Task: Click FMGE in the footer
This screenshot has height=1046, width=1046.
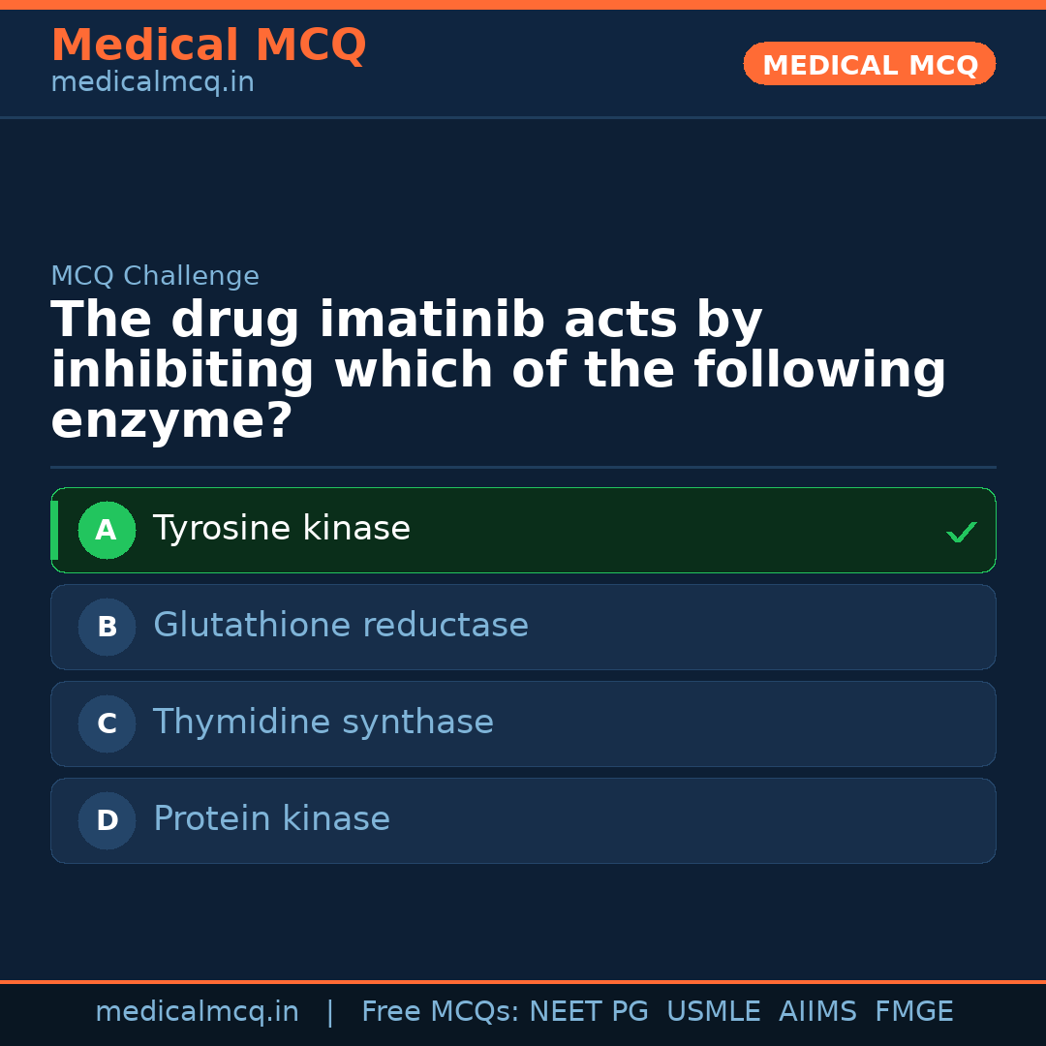Action: (913, 1012)
